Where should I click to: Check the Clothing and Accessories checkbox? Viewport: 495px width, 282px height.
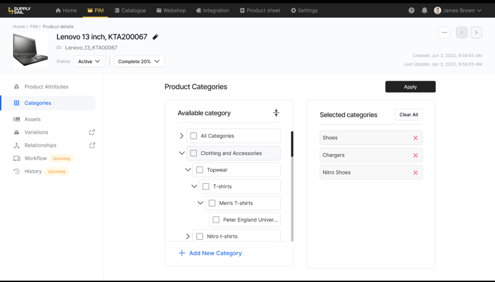193,153
